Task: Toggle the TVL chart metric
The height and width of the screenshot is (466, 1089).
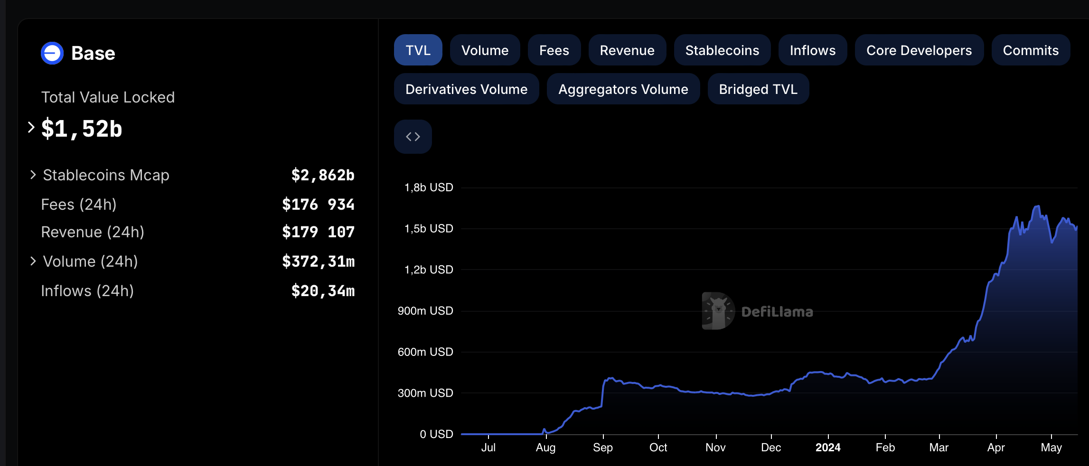Action: coord(418,50)
